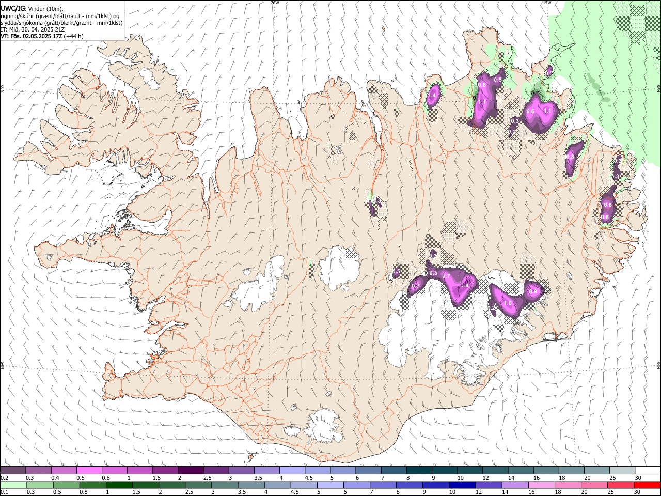The image size is (661, 496).
Task: Click the crimson 25 swatch in lower legend
Action: [x=621, y=485]
